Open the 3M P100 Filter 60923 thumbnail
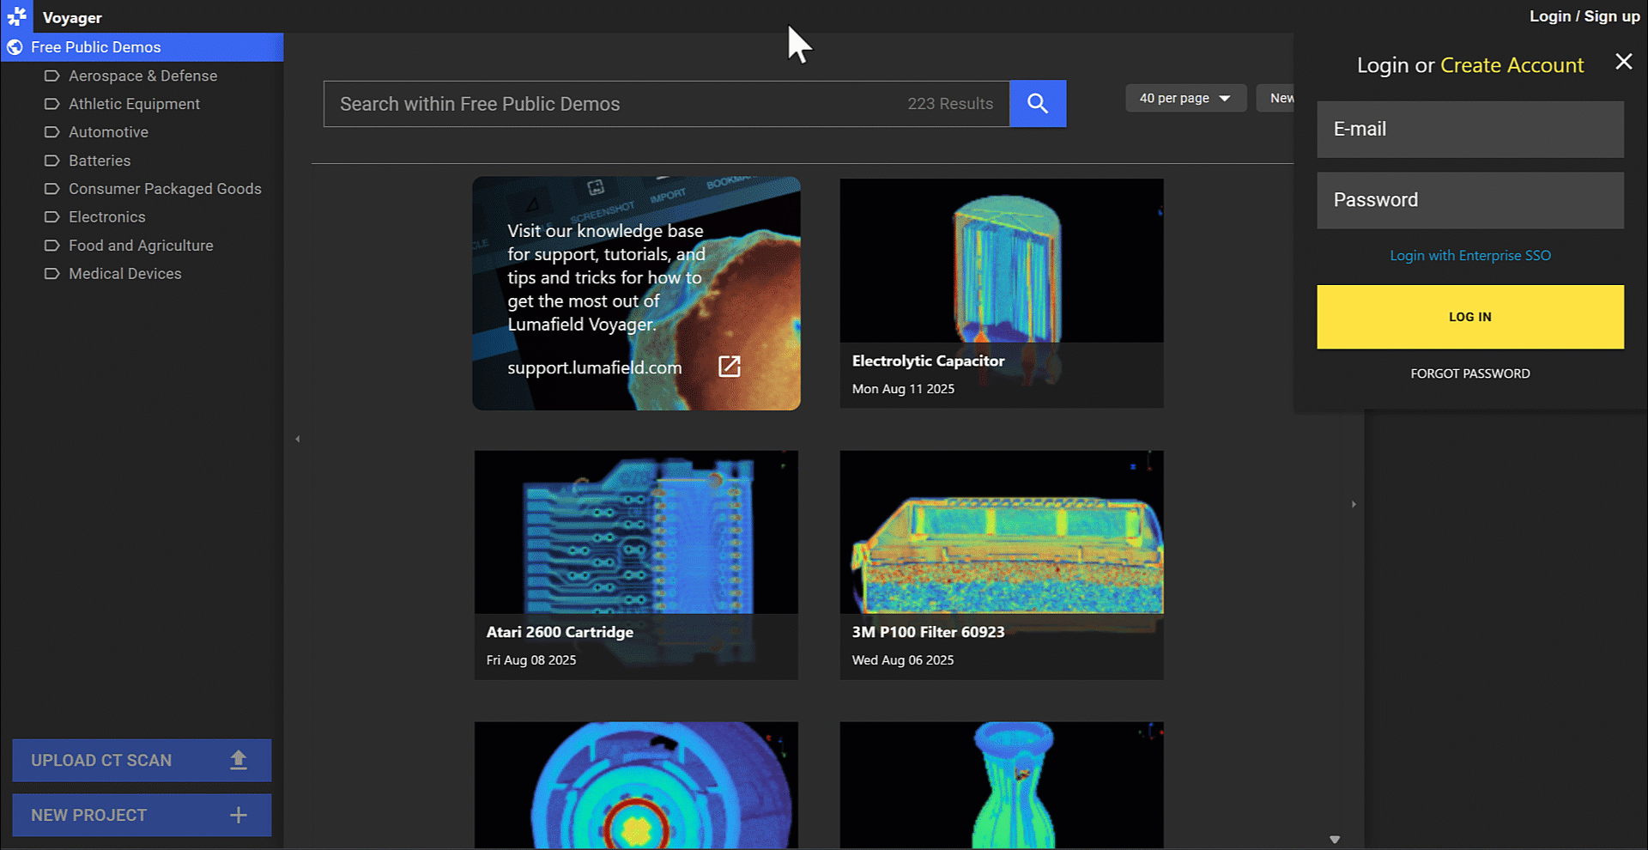Screen dimensions: 1648x850 click(x=1002, y=565)
